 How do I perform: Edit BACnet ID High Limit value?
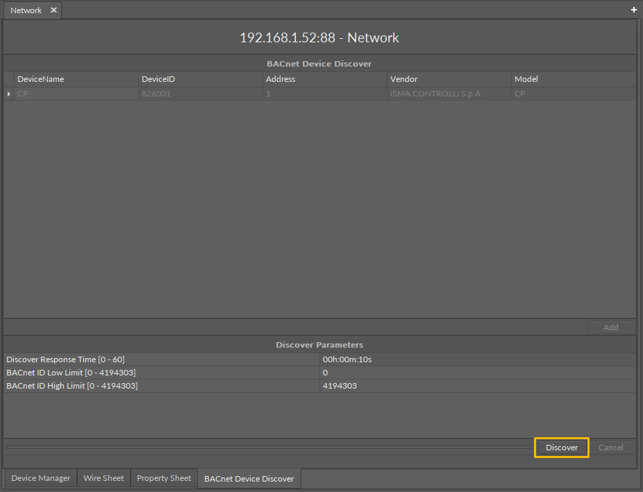(x=476, y=386)
